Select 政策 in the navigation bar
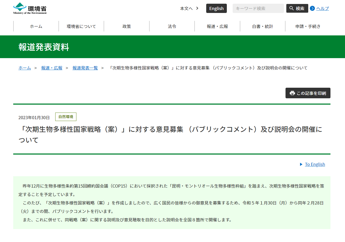The image size is (345, 242). 127,26
